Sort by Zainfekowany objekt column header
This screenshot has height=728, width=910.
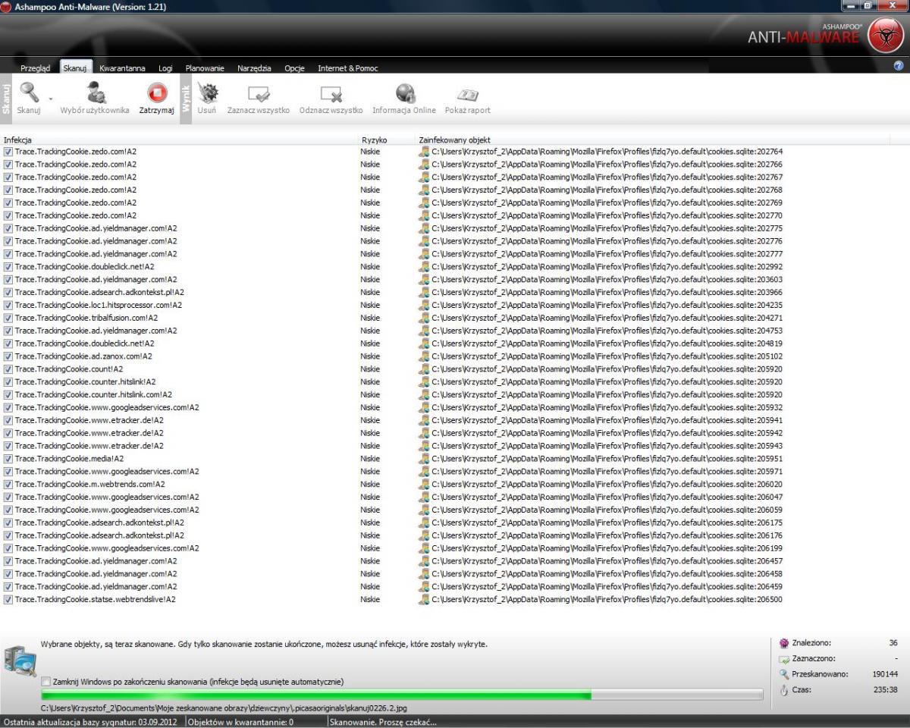pos(653,140)
